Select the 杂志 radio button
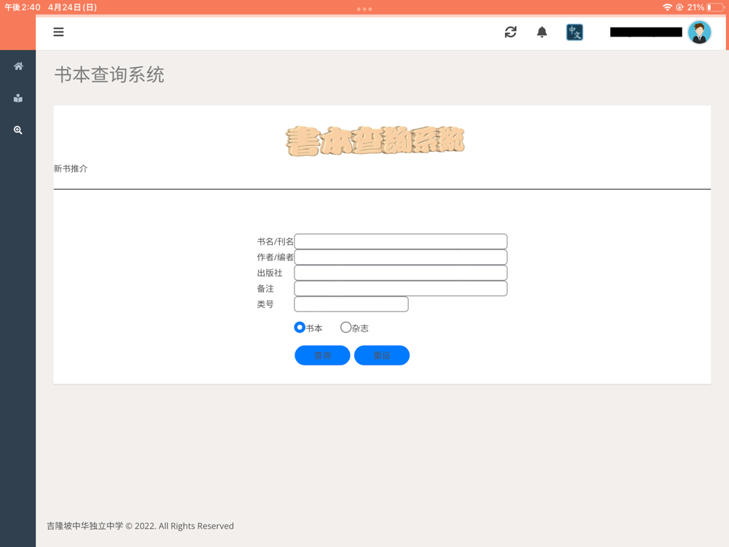The height and width of the screenshot is (547, 729). tap(346, 327)
